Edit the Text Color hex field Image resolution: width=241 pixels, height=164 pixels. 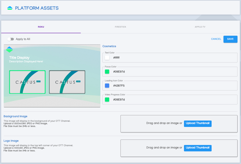[173, 58]
